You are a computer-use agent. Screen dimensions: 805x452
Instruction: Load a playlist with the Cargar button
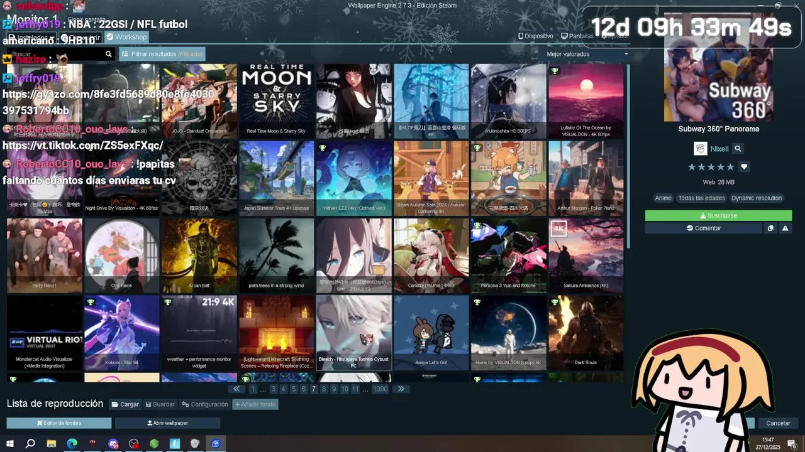point(125,404)
